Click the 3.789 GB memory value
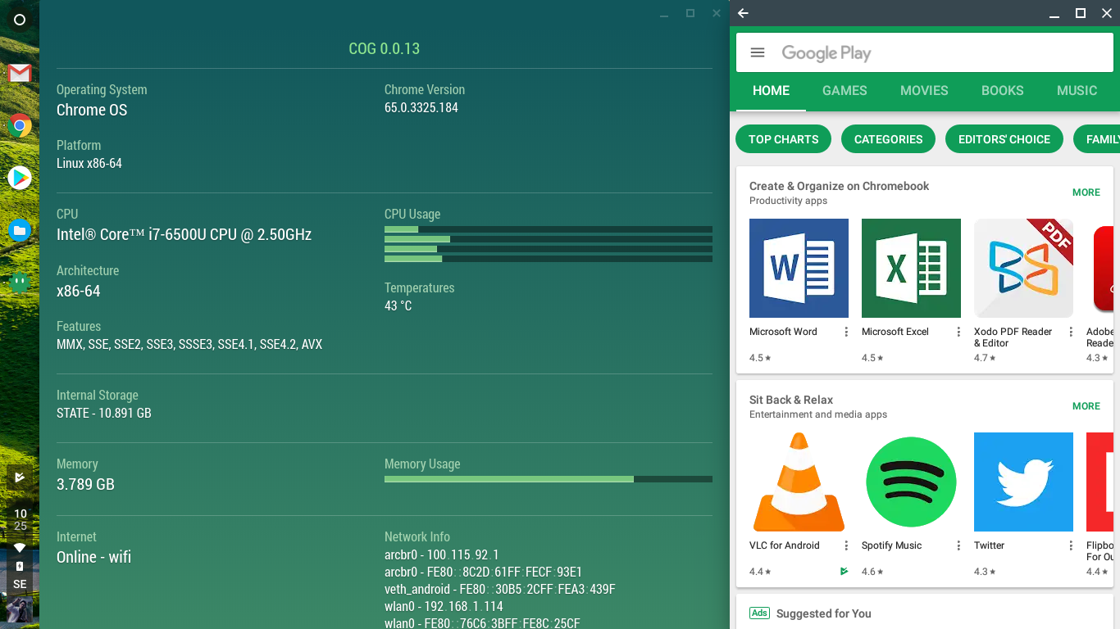 pos(85,484)
